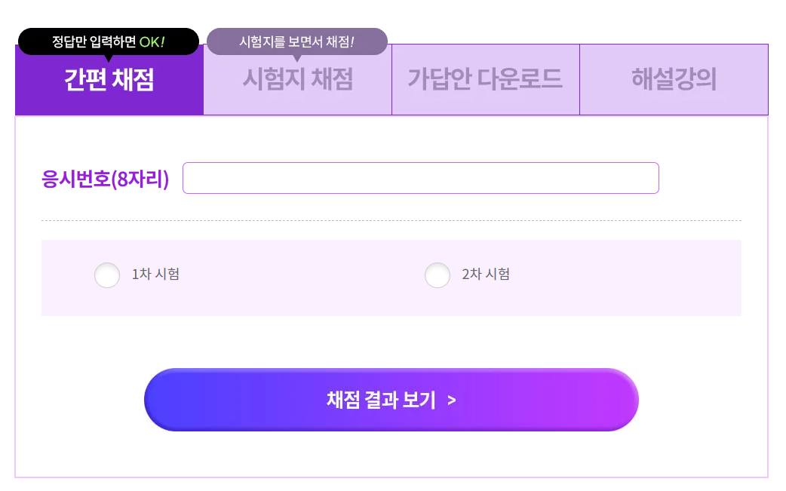This screenshot has height=491, width=786.
Task: Click the radio circle next to 1차 시험
Action: coord(107,275)
